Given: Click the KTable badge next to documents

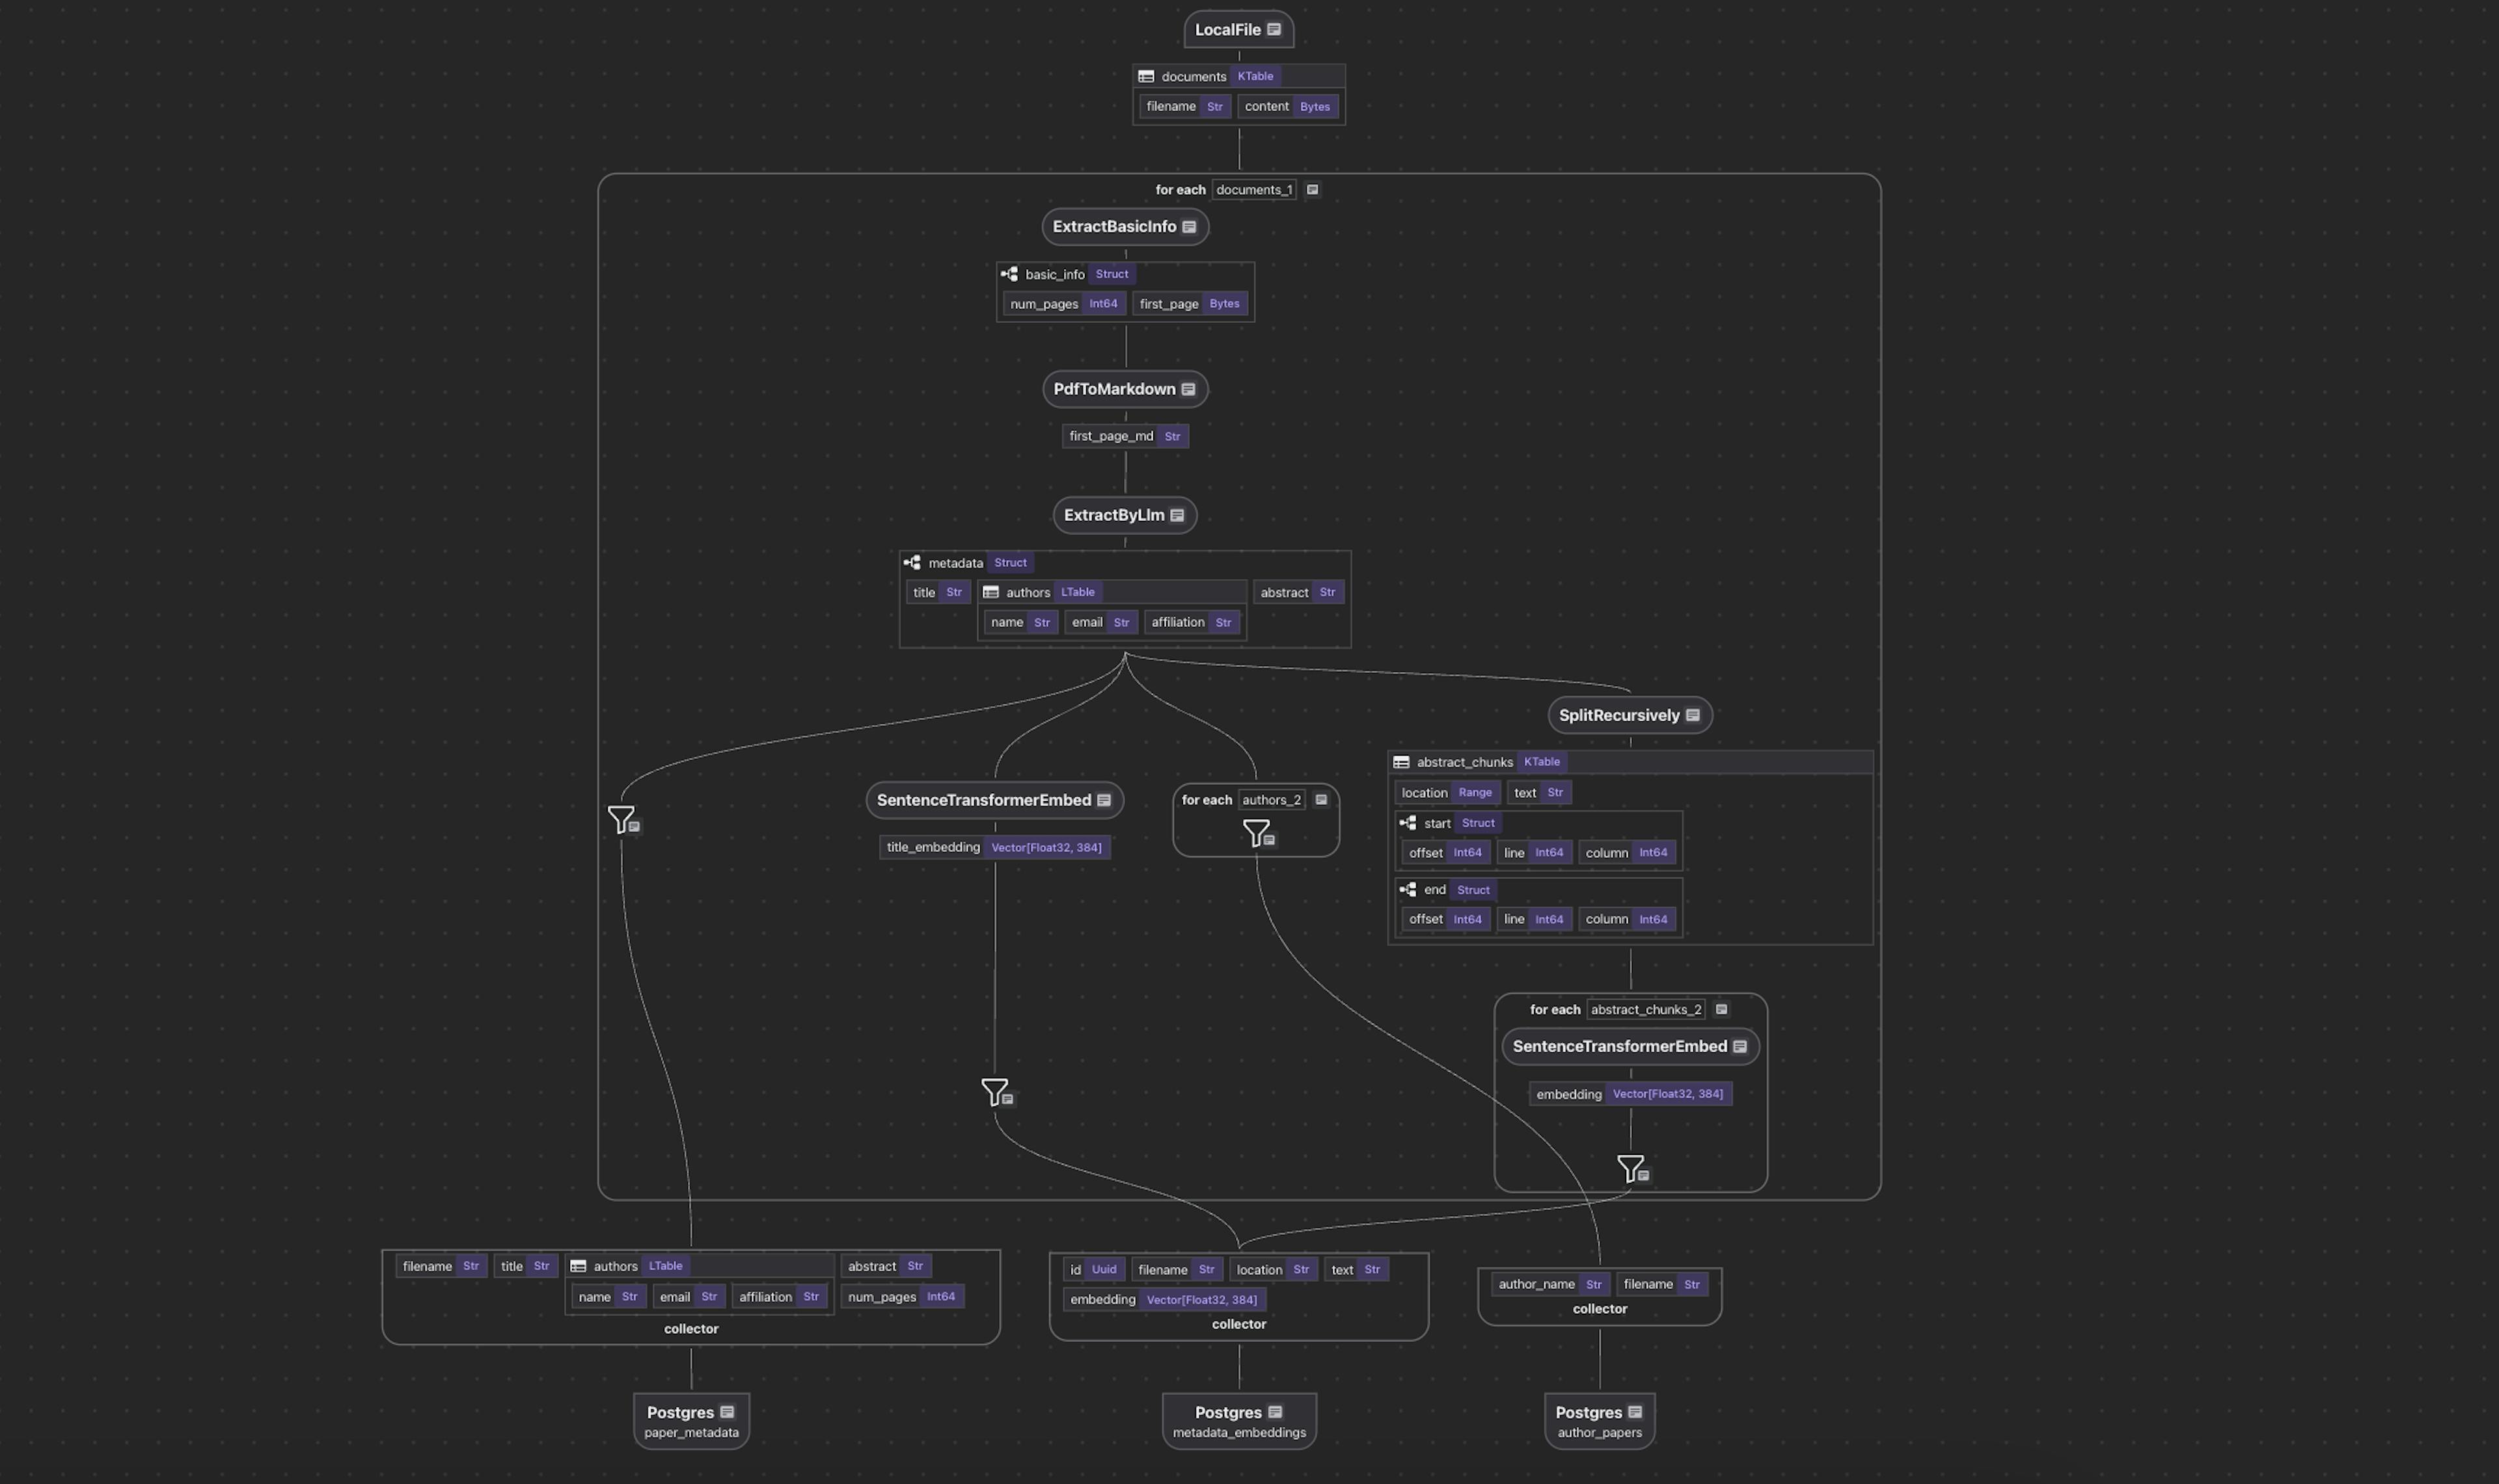Looking at the screenshot, I should pos(1255,76).
